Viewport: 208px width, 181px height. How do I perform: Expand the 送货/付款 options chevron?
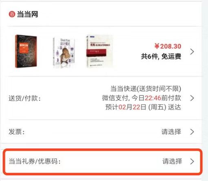click(192, 98)
